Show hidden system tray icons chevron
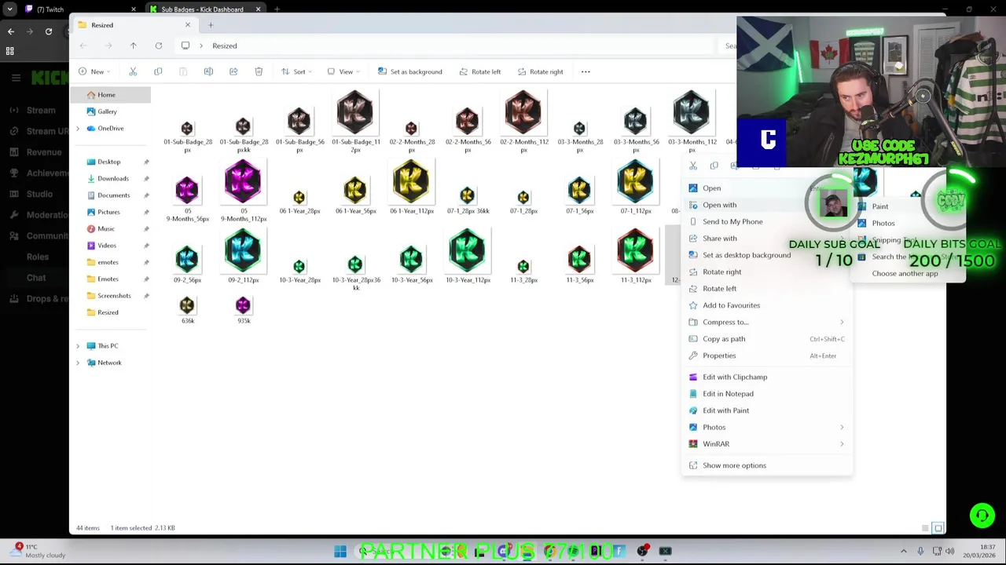 click(x=903, y=552)
